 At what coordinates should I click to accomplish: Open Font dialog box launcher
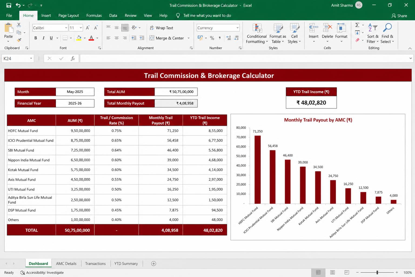[99, 48]
